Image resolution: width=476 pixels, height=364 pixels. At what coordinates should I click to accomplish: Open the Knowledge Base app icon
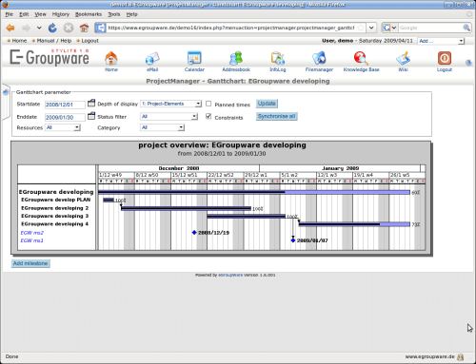click(x=361, y=58)
